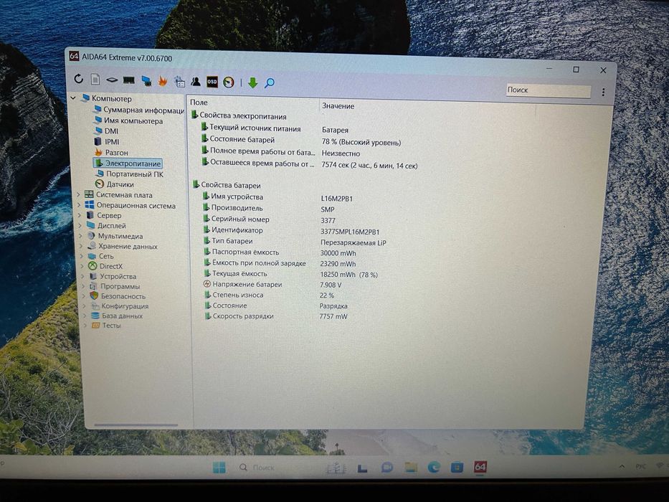Select Безопасность in the tree
669x502 pixels.
118,295
